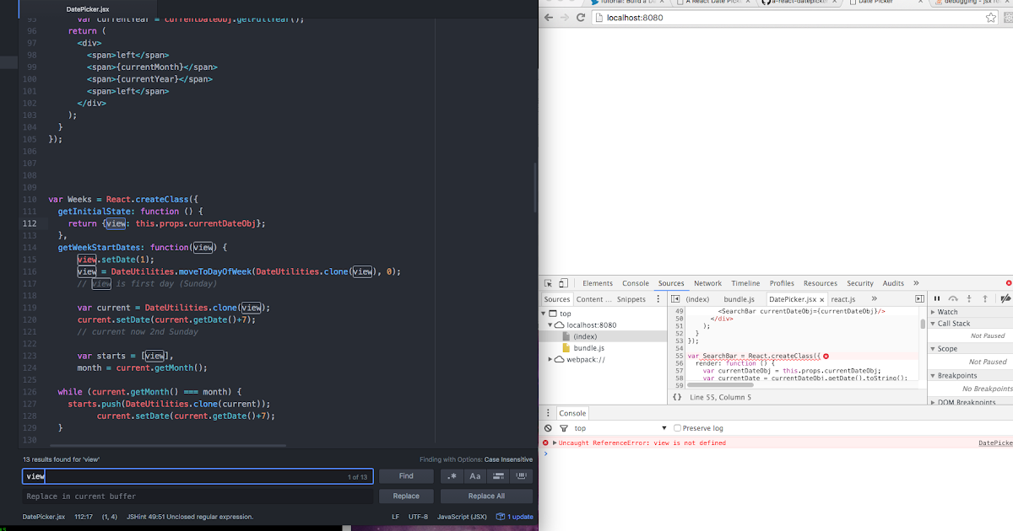Pretty print source with curly braces icon

[x=677, y=397]
